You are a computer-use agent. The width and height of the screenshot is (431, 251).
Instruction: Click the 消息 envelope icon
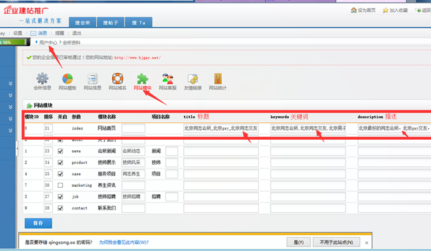pos(33,33)
